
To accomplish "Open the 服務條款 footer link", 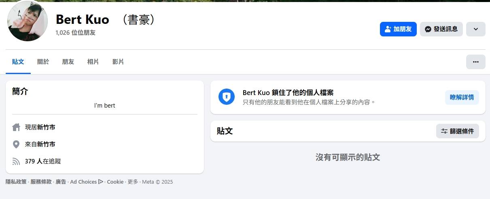I will (x=41, y=182).
